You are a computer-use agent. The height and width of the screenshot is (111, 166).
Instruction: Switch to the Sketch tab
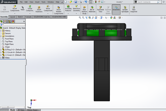click(x=20, y=17)
